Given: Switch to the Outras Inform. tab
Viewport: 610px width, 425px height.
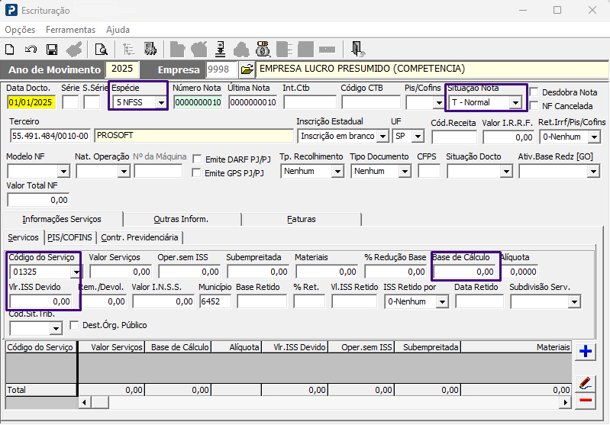Looking at the screenshot, I should (x=181, y=219).
